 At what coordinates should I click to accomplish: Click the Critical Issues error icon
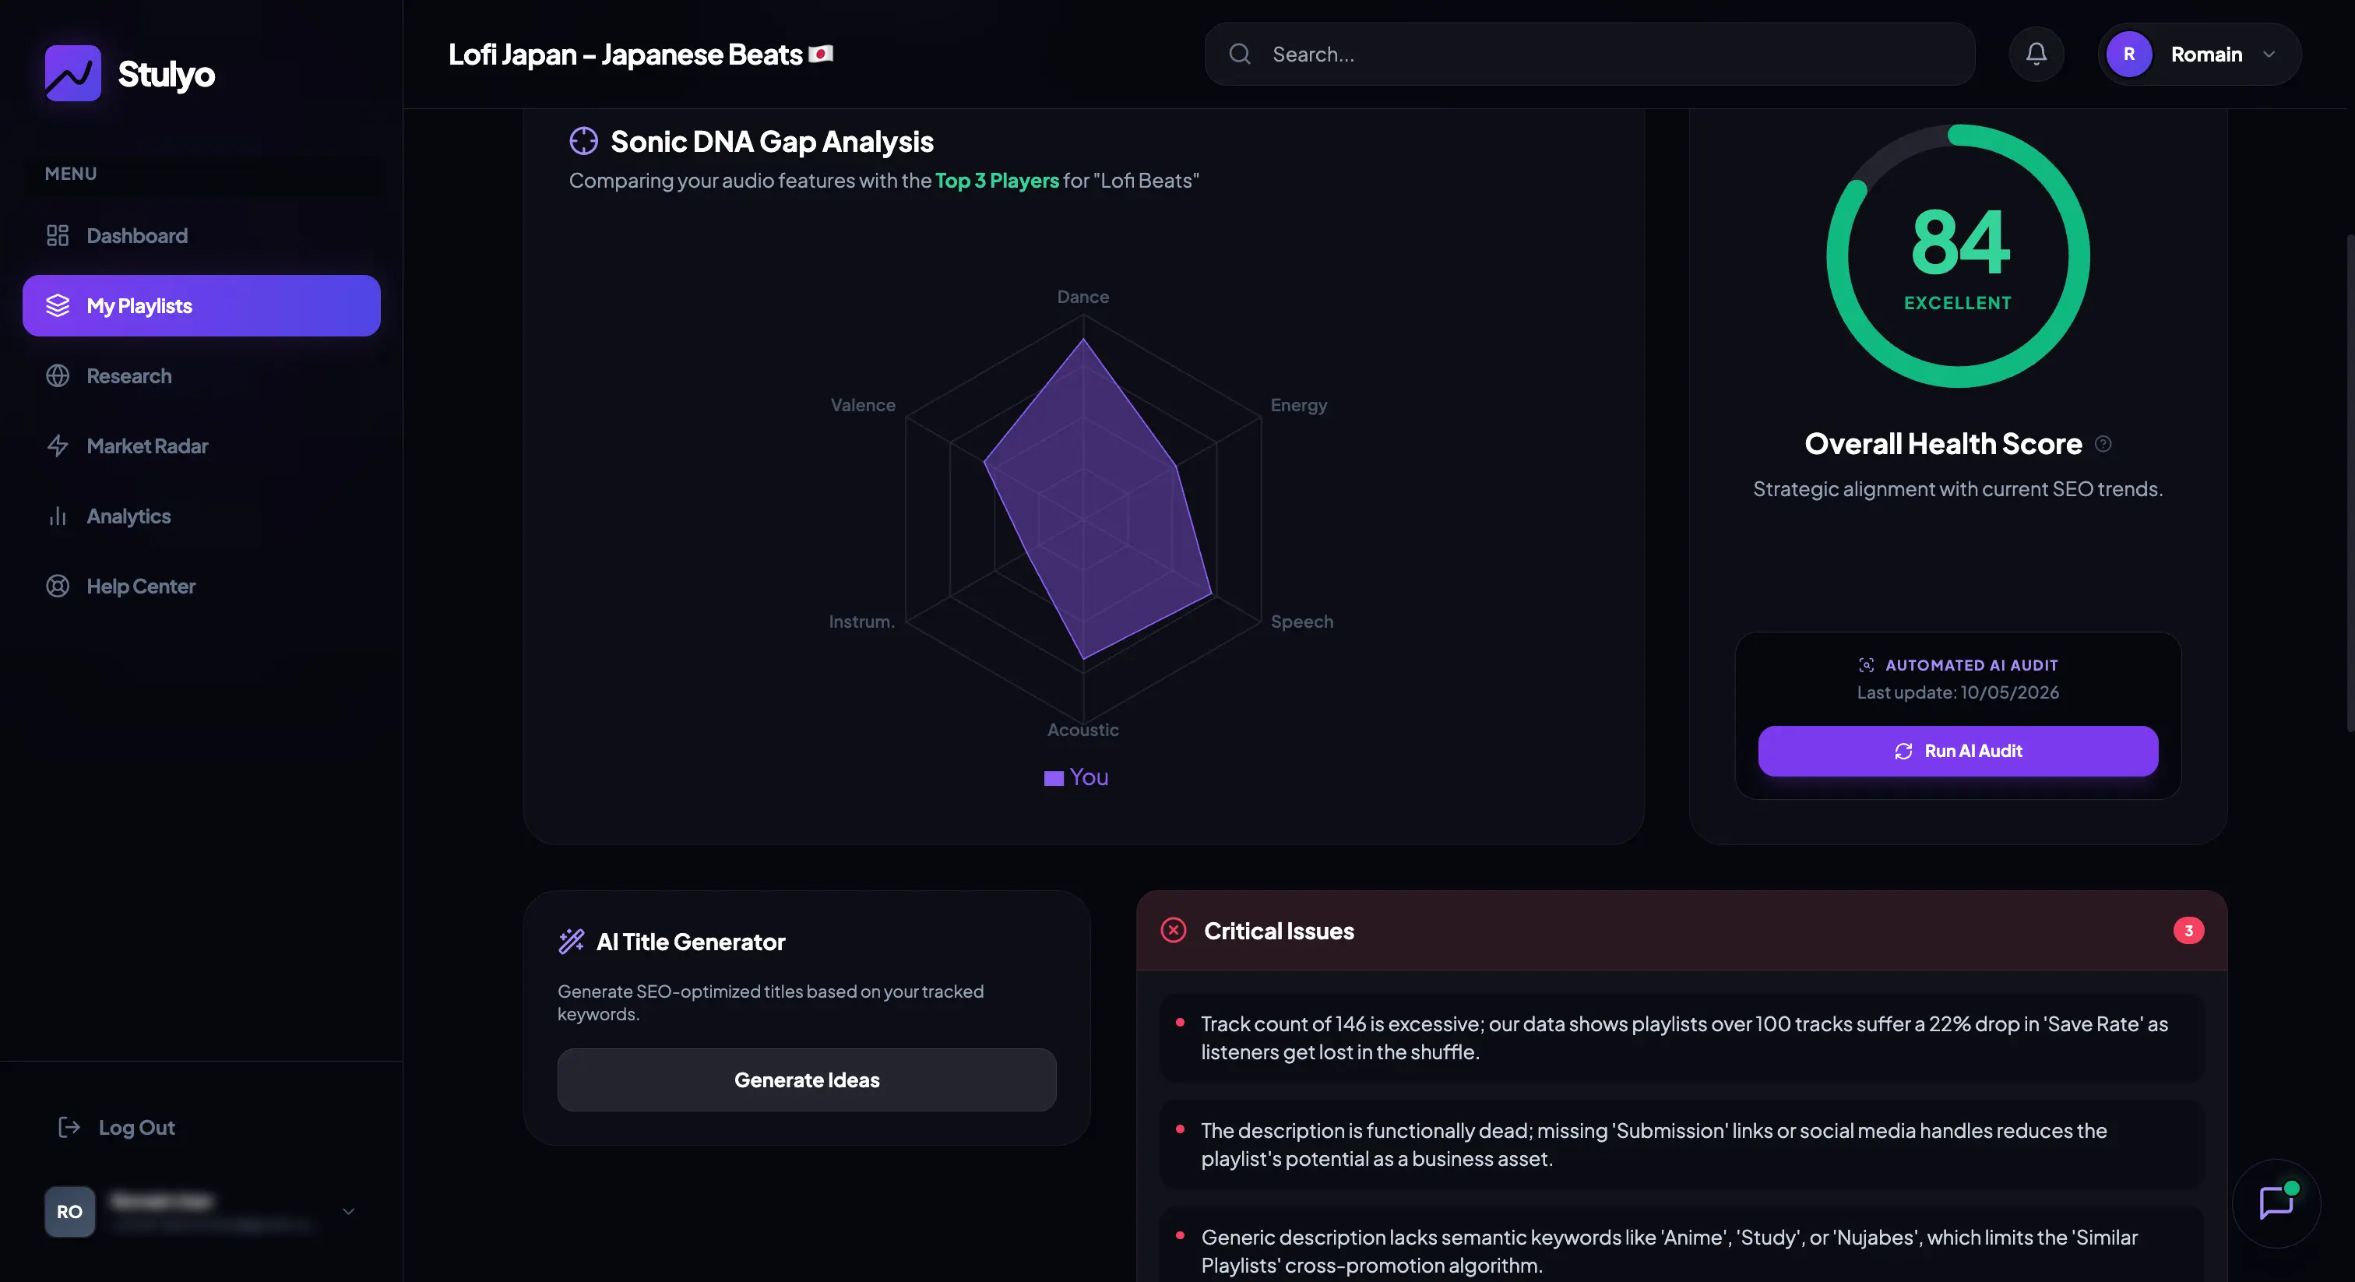coord(1173,930)
